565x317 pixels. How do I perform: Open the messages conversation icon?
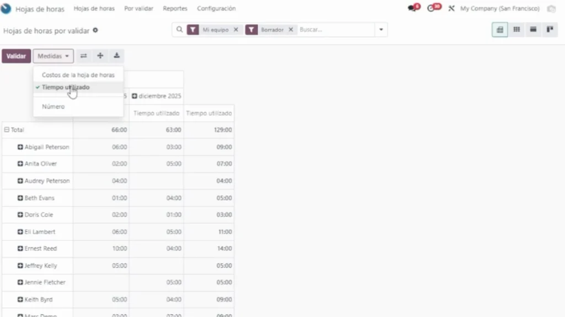tap(412, 9)
